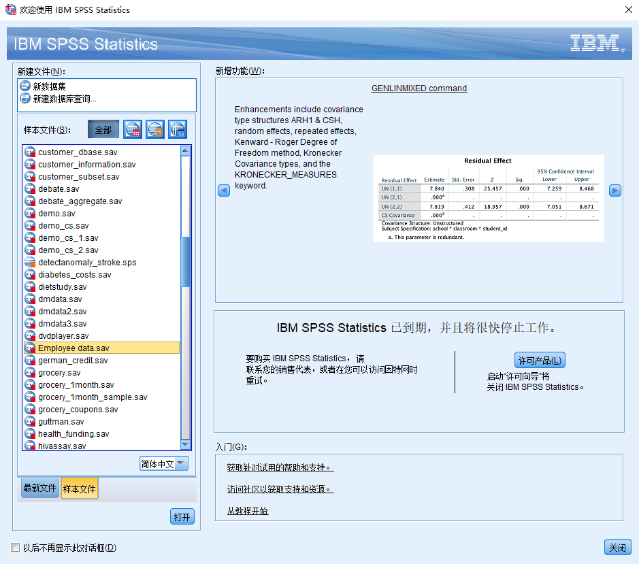This screenshot has width=639, height=564.
Task: Select the 全部 sample file filter
Action: [103, 129]
